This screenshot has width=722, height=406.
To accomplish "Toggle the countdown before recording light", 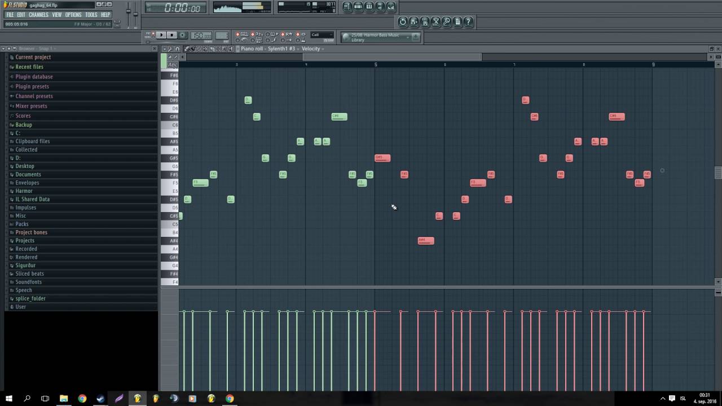I will pos(253,34).
